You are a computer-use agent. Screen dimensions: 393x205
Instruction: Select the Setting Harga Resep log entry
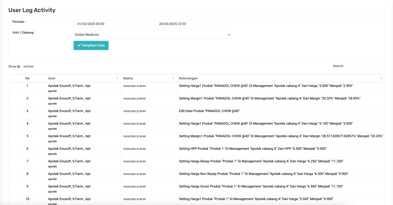260,161
